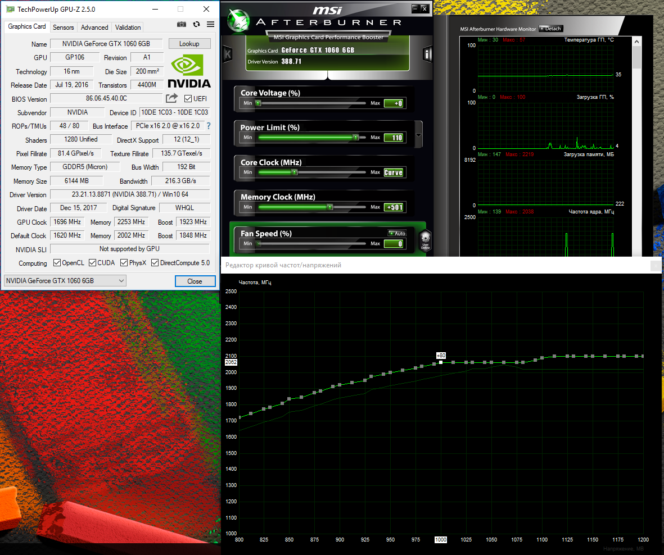Select the curve point at 1000 mV

point(441,362)
